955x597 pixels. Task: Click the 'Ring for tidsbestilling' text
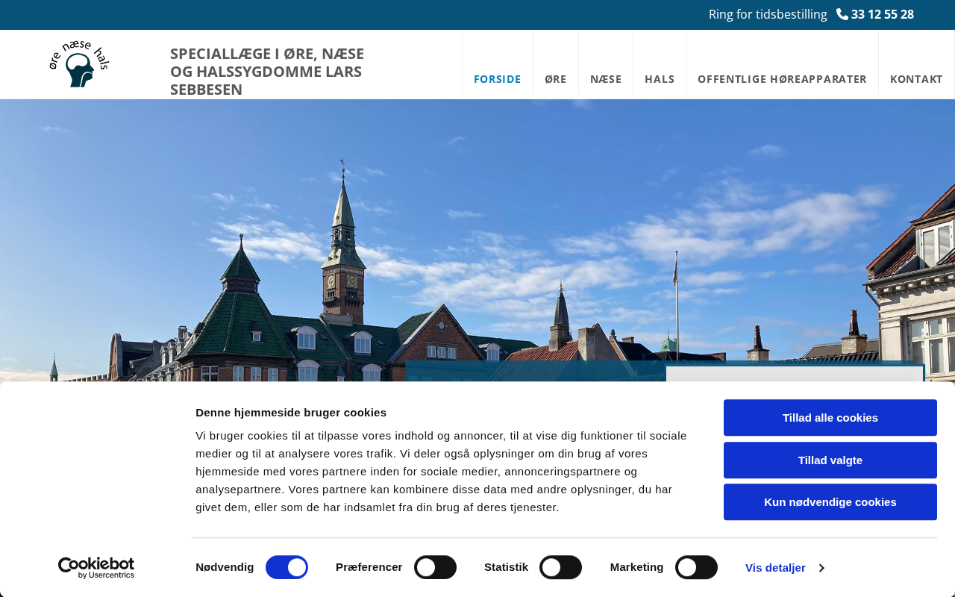click(768, 14)
